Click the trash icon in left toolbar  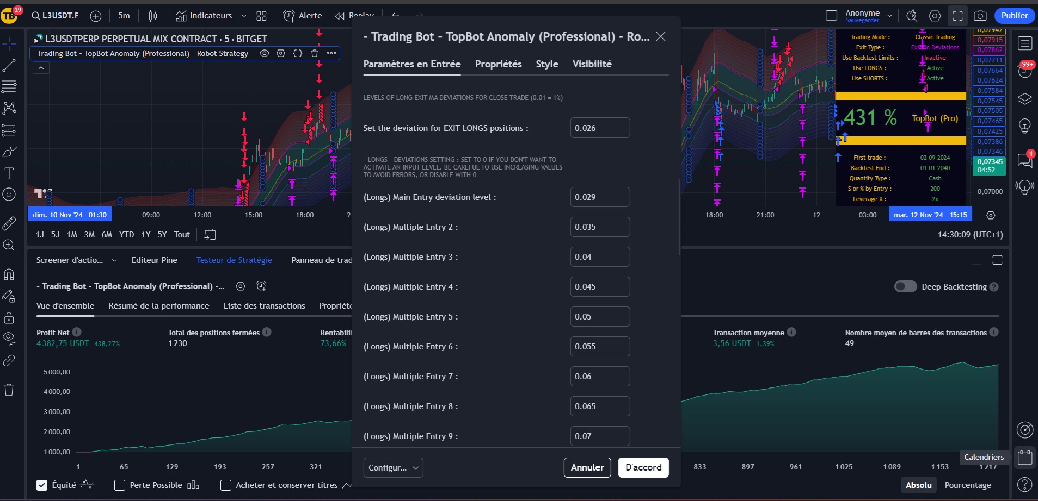coord(9,390)
